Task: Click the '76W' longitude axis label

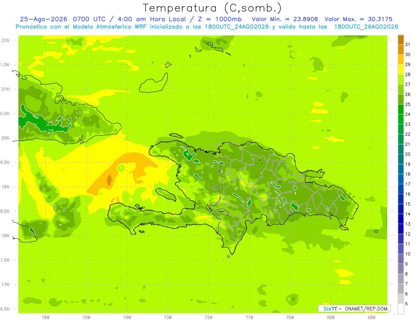Action: [46, 317]
